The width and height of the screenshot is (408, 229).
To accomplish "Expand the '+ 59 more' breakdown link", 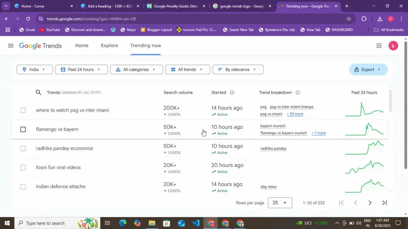I will click(295, 114).
